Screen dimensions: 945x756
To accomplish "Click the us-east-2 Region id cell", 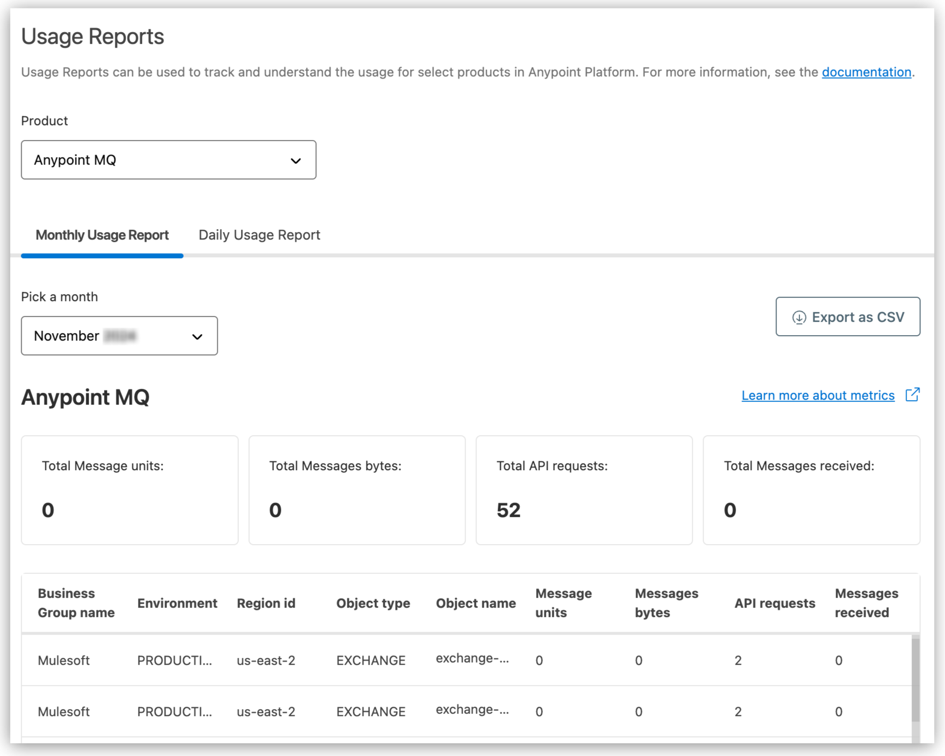I will coord(266,660).
